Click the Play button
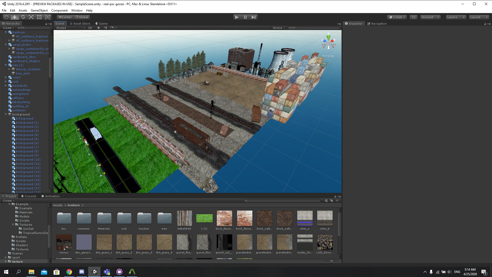Image resolution: width=492 pixels, height=277 pixels. [x=237, y=17]
